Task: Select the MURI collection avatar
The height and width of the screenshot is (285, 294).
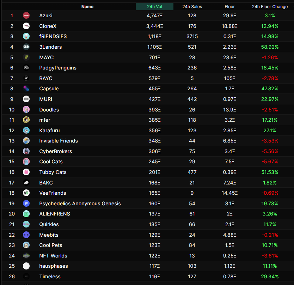Action: pyautogui.click(x=26, y=99)
